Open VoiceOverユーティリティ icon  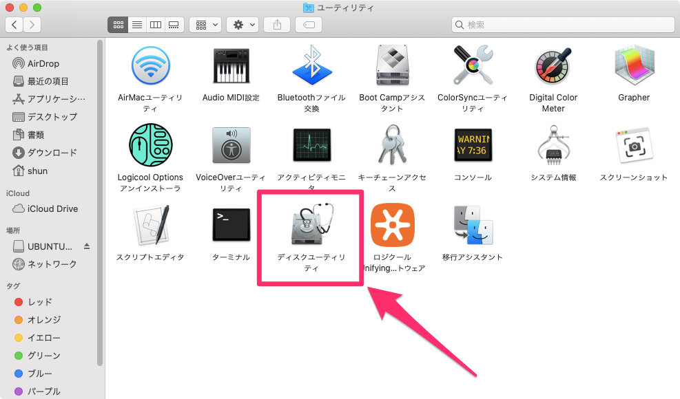[231, 145]
